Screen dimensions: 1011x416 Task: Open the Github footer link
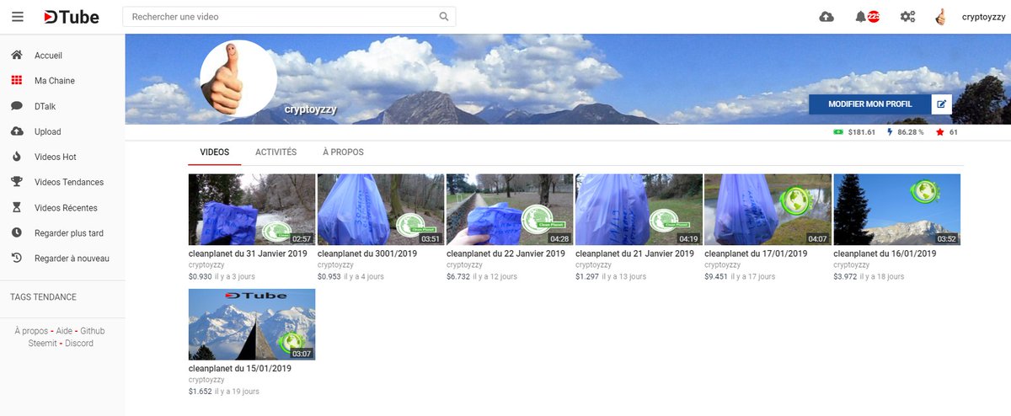click(93, 331)
